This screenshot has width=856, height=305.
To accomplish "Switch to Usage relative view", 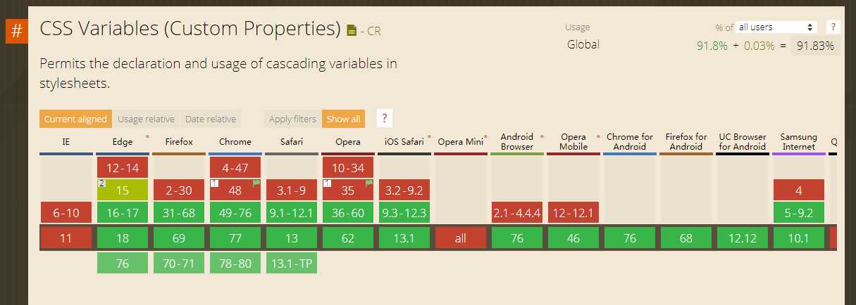I will pos(146,119).
